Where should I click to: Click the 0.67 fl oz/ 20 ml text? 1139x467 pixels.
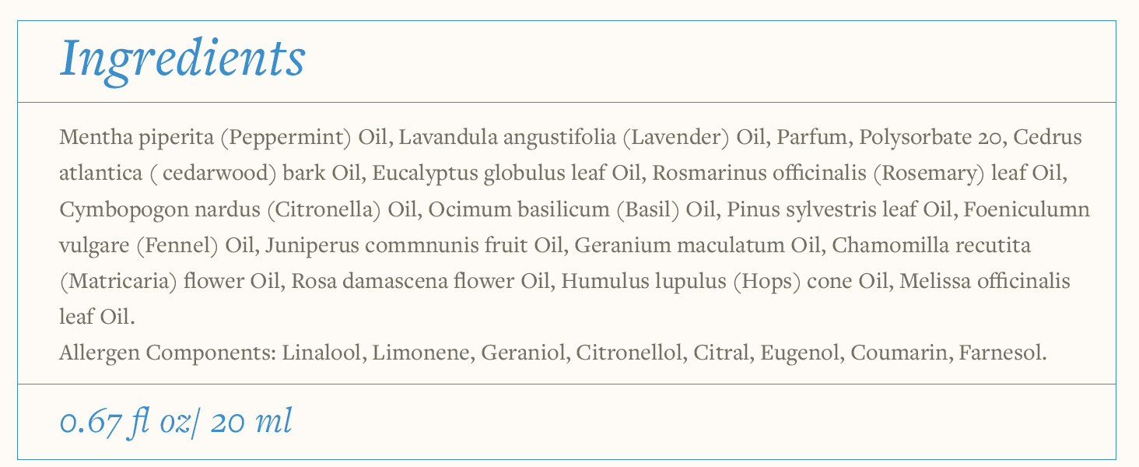pyautogui.click(x=176, y=422)
